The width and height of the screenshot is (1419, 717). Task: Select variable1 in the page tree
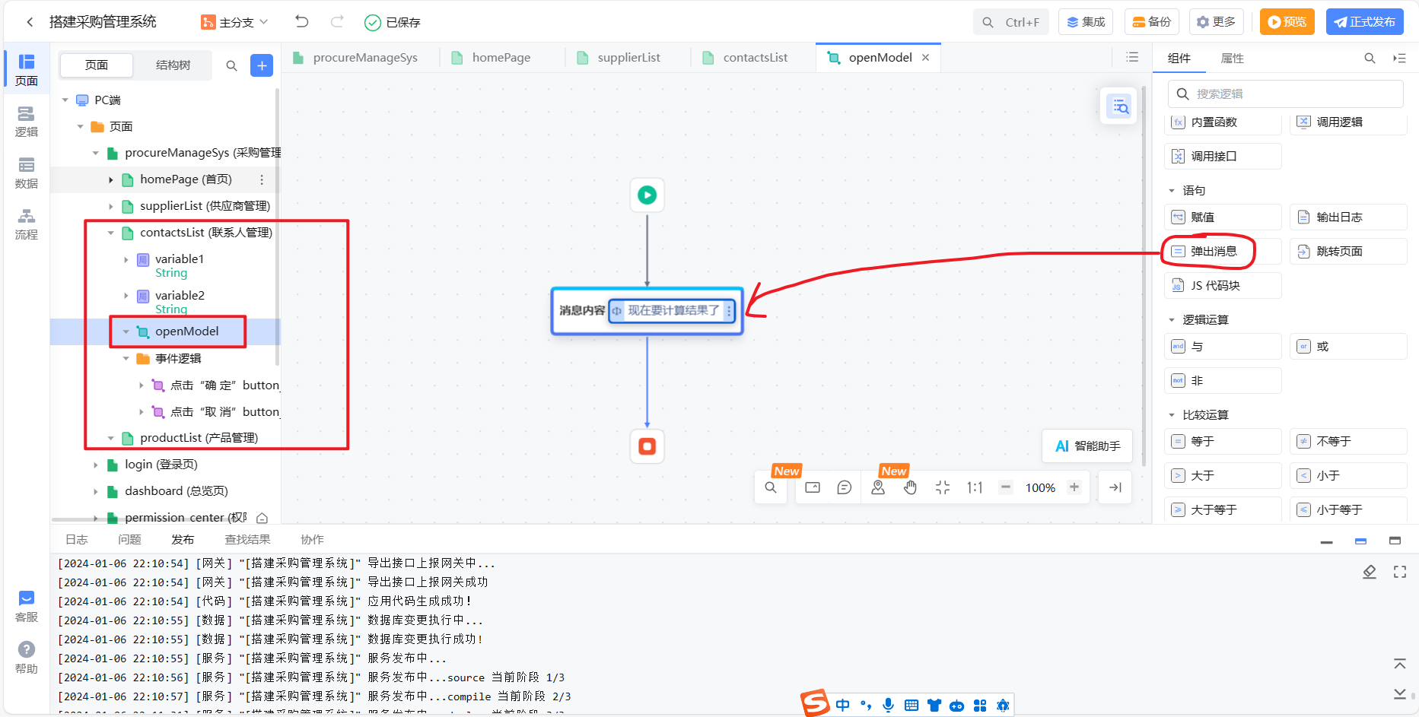tap(180, 259)
